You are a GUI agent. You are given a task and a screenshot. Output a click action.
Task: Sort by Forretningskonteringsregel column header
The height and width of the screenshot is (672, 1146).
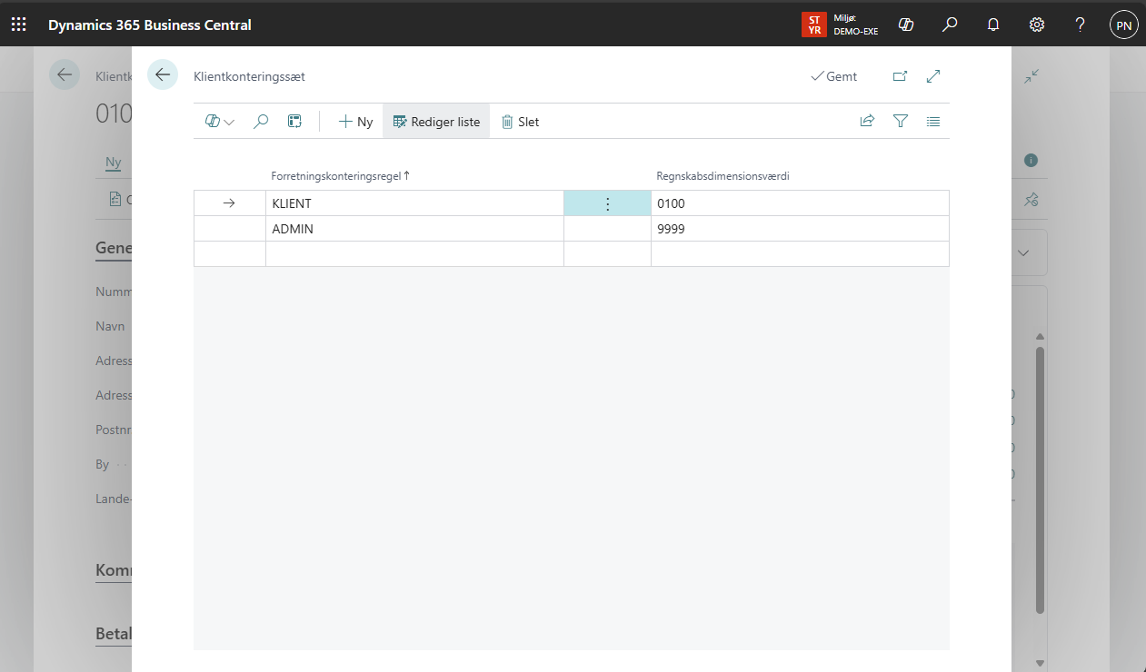coord(335,176)
